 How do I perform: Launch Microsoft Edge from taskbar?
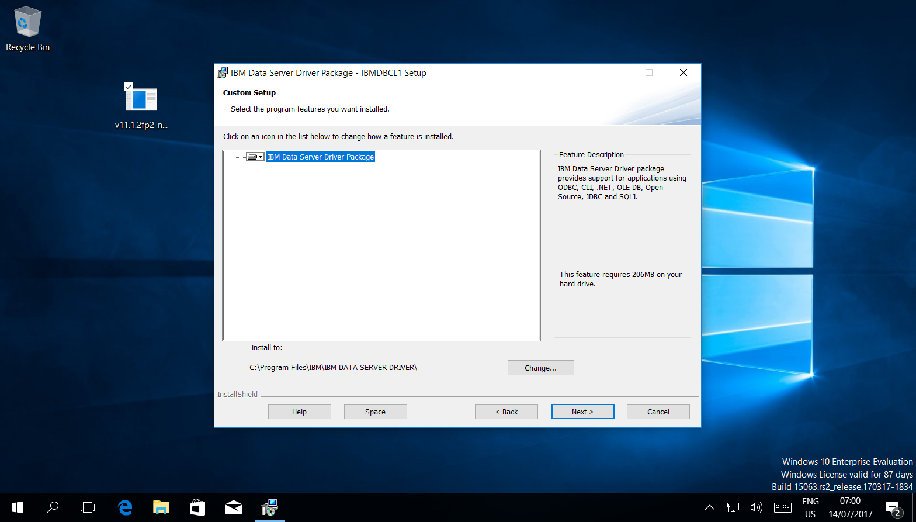click(x=124, y=507)
